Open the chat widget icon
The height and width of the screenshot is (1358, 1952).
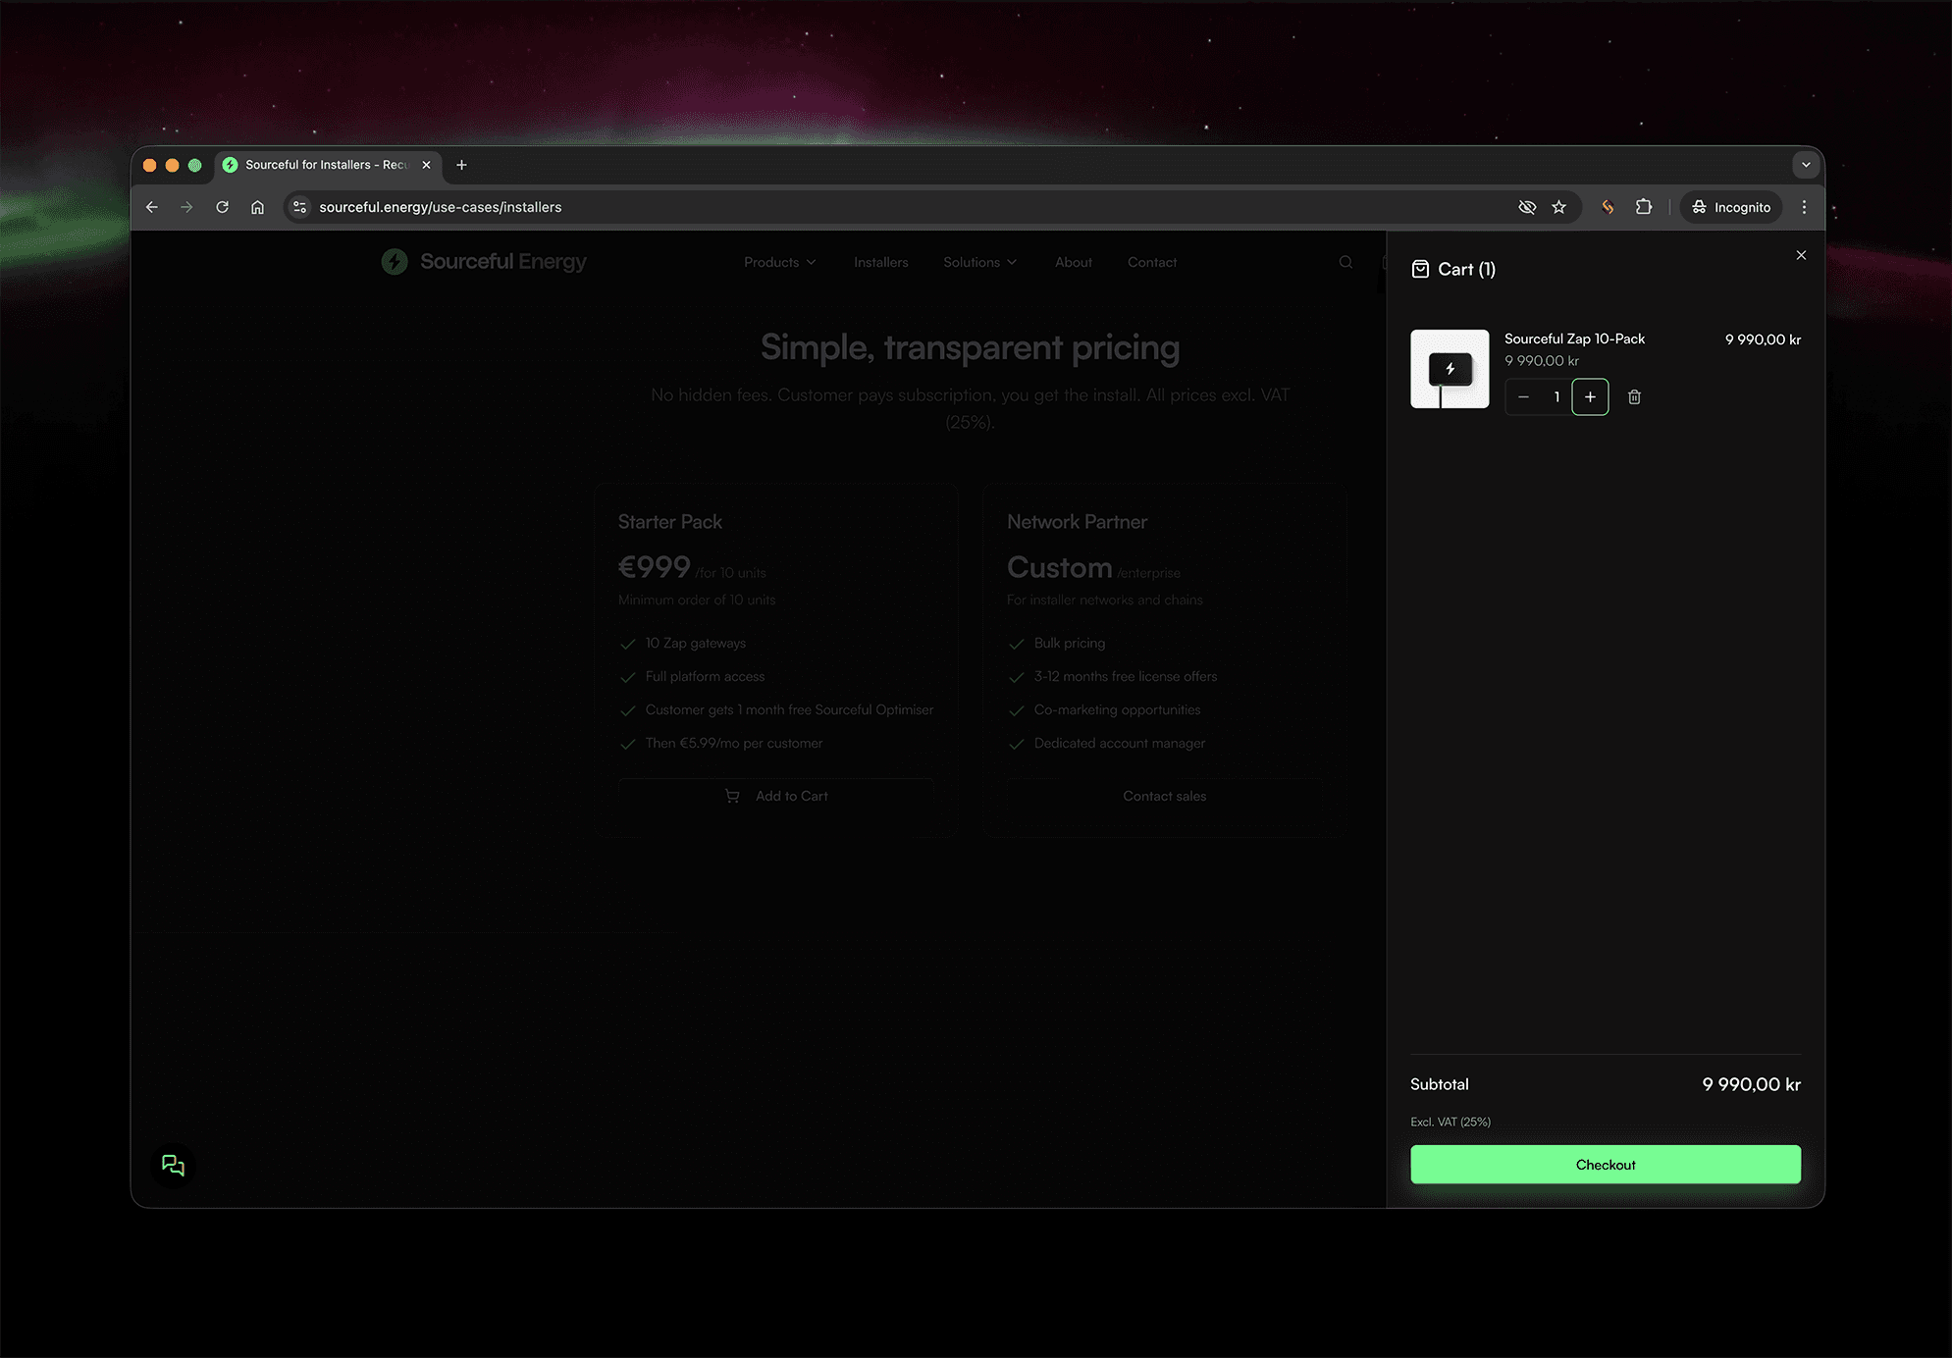[173, 1165]
